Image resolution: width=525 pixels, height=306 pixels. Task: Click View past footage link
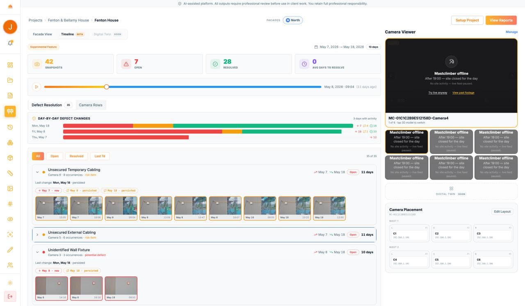463,93
